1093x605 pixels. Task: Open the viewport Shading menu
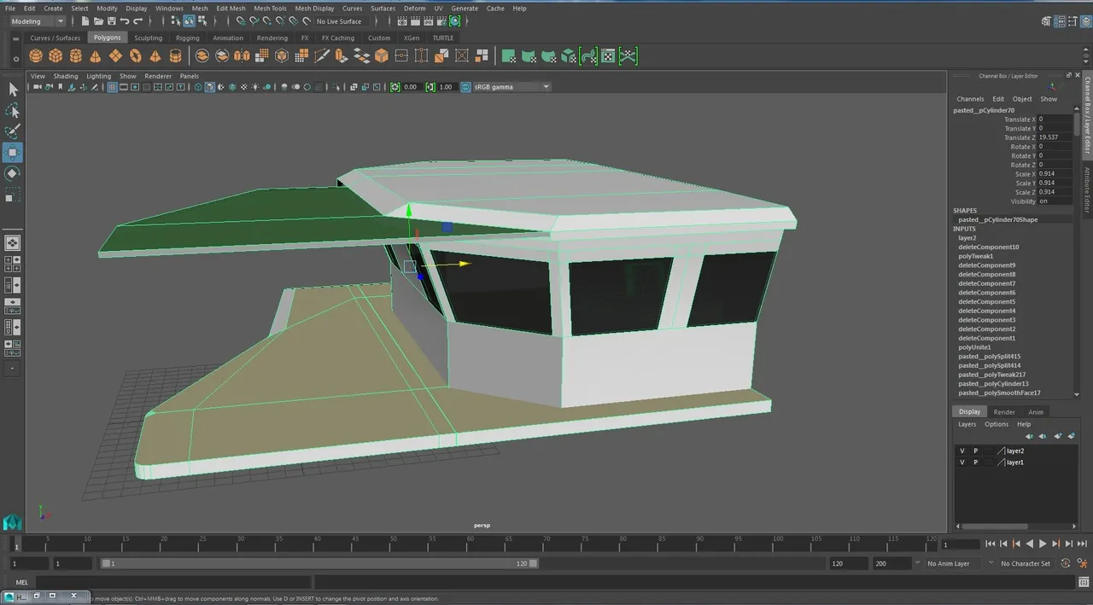tap(66, 76)
